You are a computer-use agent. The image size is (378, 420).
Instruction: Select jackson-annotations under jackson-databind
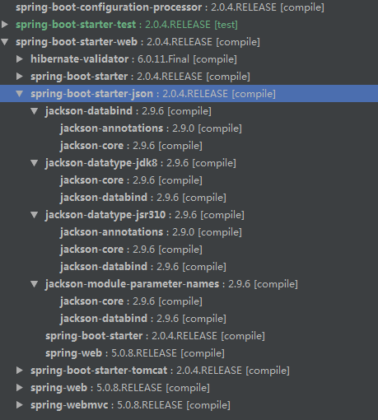click(151, 128)
